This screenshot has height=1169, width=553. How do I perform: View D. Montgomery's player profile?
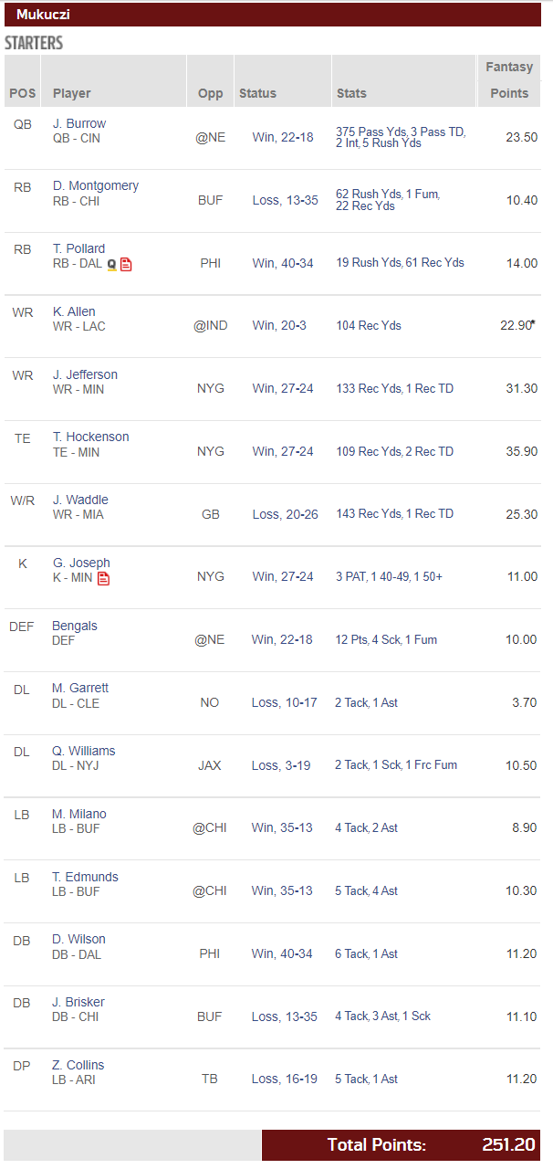point(96,185)
